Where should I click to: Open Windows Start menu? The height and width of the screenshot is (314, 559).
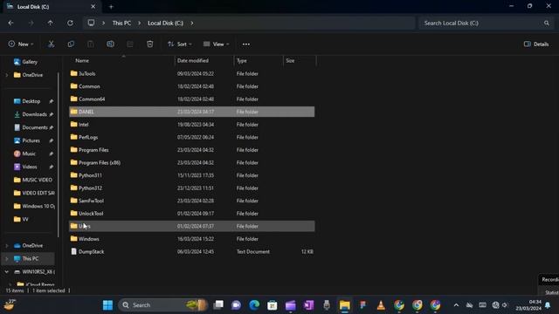(107, 305)
